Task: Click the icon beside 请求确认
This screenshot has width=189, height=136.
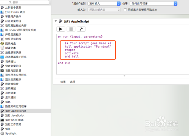Action: click(x=2, y=62)
